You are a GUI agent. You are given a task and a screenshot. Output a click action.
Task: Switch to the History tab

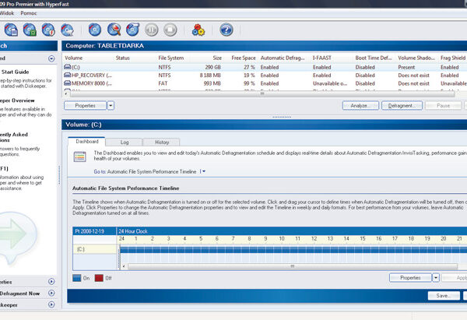pos(161,142)
